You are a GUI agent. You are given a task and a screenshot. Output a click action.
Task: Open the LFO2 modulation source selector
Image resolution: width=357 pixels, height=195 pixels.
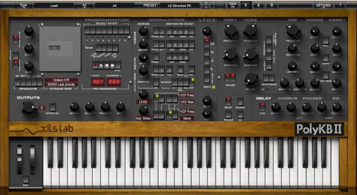(143, 102)
